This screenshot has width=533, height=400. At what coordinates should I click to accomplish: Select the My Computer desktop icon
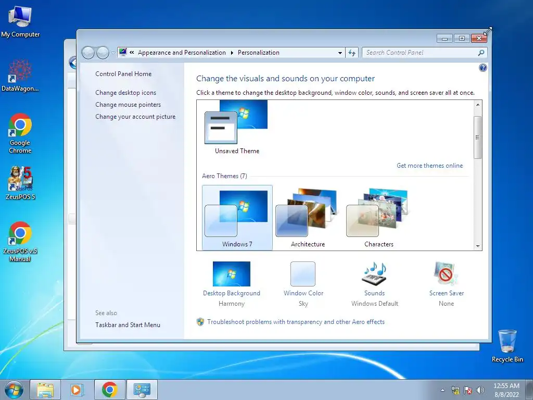pos(20,22)
